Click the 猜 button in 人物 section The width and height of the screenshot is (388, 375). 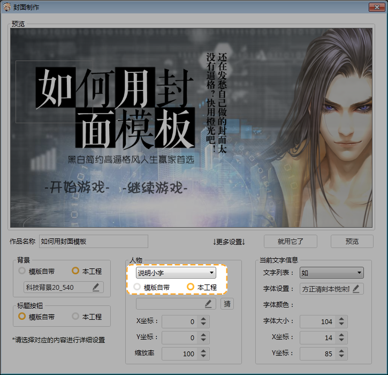(227, 304)
